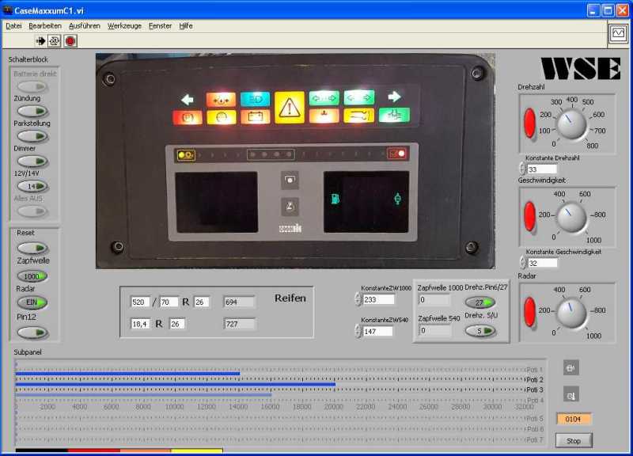
Task: Toggle the Dimmer switch
Action: point(32,161)
